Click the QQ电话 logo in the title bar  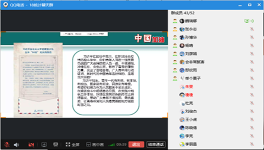[x=5, y=5]
